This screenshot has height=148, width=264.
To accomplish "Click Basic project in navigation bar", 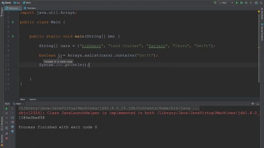I will (x=7, y=3).
